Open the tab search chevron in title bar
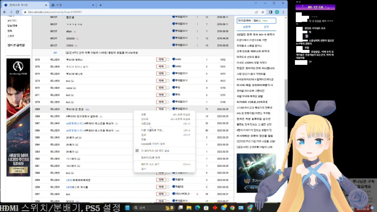This screenshot has height=212, width=377. pyautogui.click(x=256, y=3)
